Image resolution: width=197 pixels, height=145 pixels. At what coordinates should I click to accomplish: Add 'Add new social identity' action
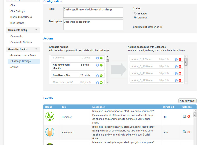[101, 65]
